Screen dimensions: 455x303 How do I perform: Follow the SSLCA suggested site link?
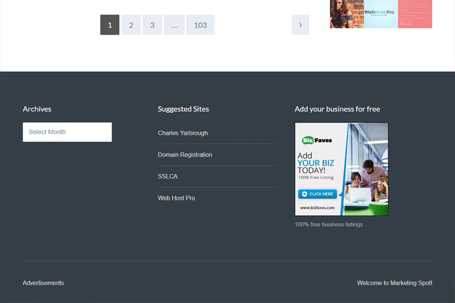click(x=168, y=176)
